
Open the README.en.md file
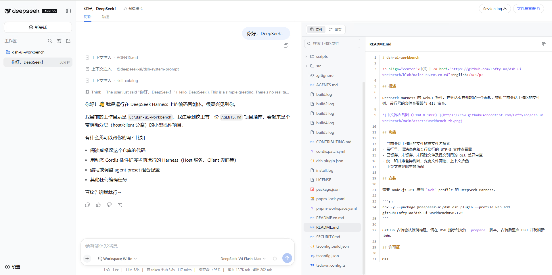[332, 218]
